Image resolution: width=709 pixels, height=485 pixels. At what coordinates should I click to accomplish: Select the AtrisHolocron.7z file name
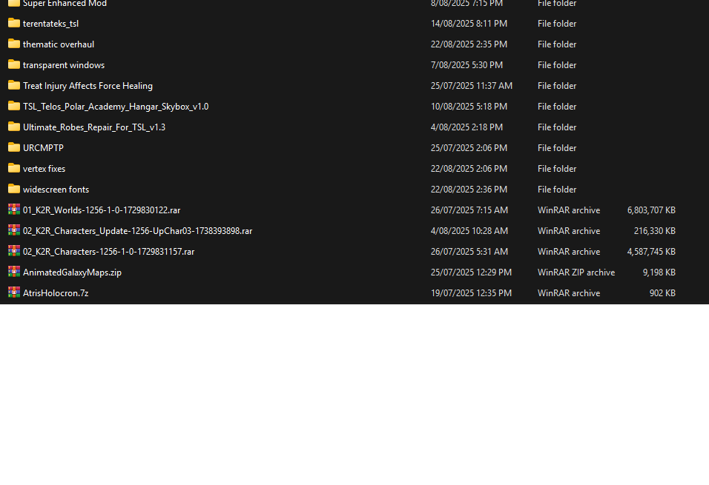coord(56,293)
